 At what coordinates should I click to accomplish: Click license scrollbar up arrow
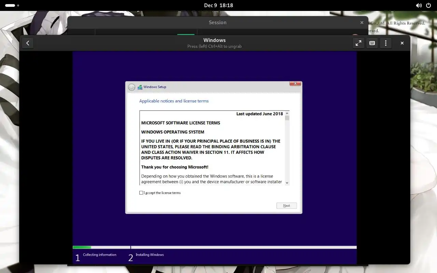click(x=287, y=113)
